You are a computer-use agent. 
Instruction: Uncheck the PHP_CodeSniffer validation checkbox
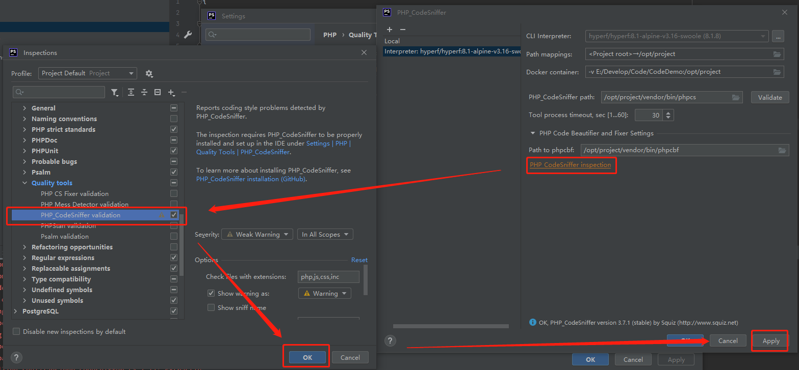tap(174, 215)
